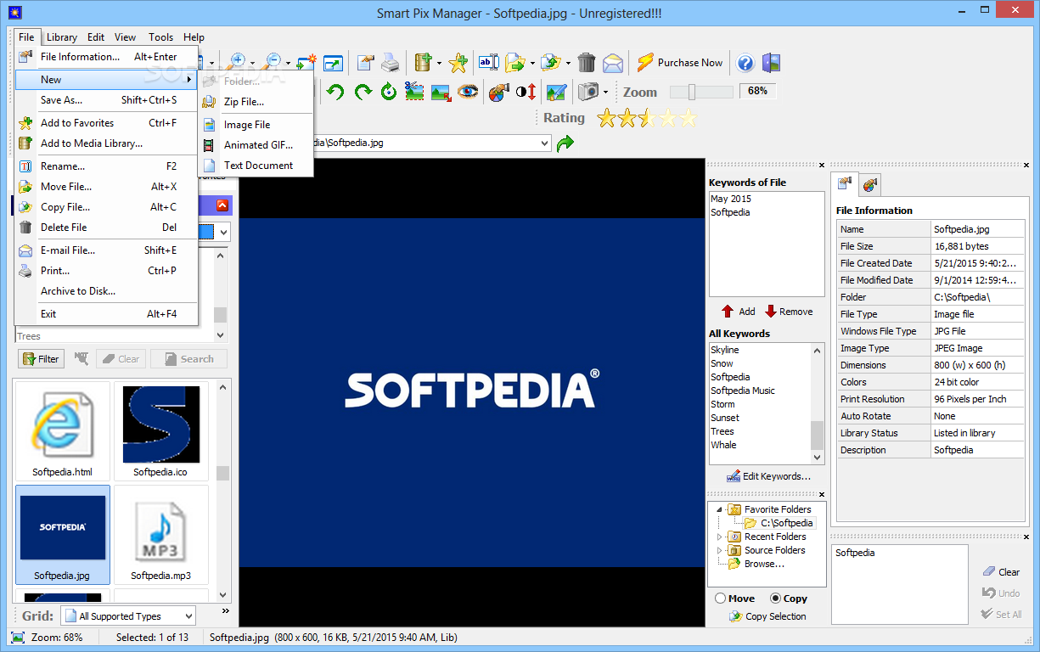This screenshot has height=652, width=1040.
Task: Click the free rotate green circular icon
Action: [389, 92]
